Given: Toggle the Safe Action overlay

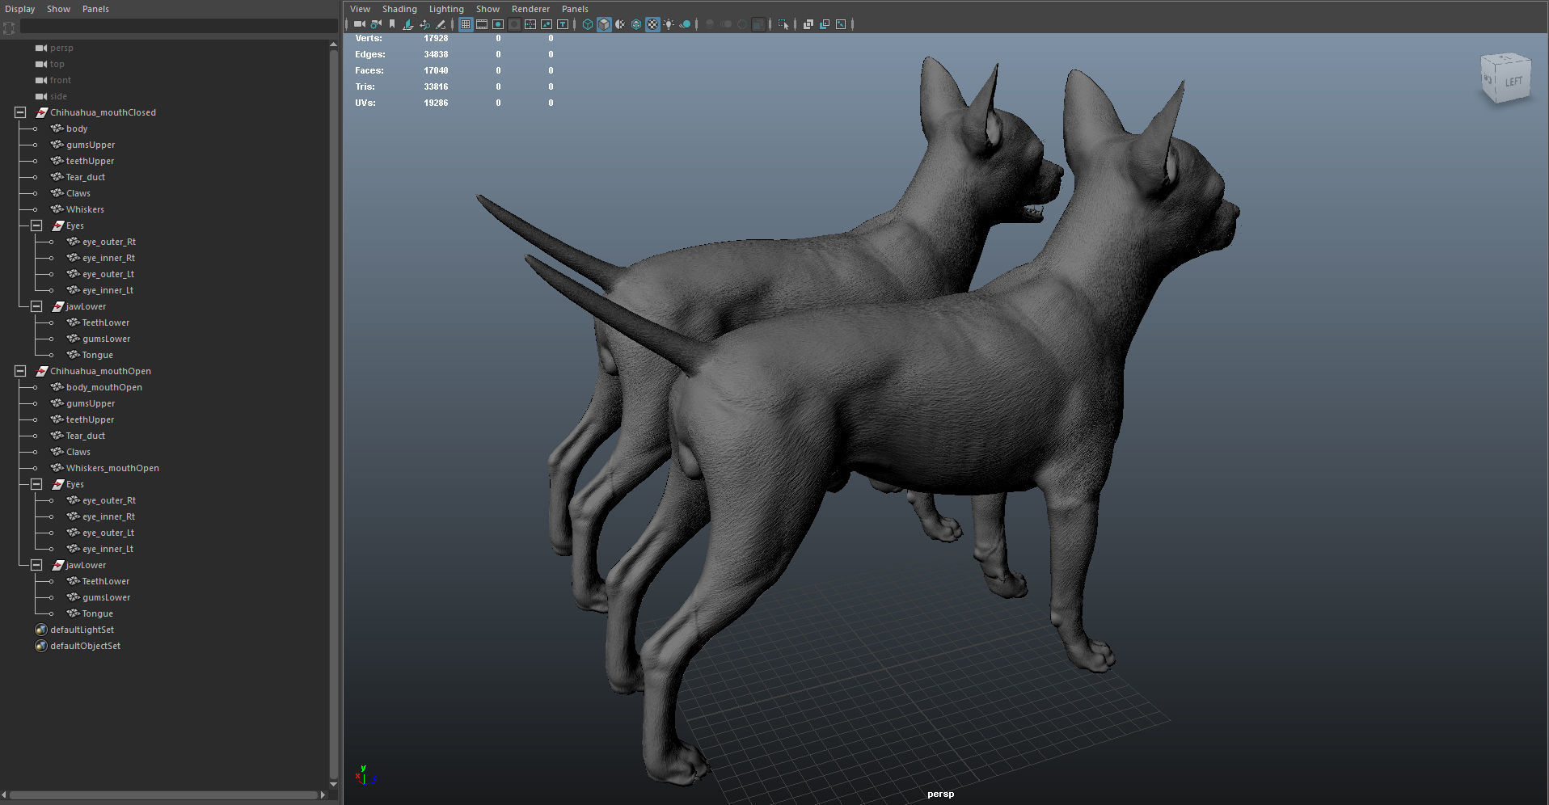Looking at the screenshot, I should (547, 24).
